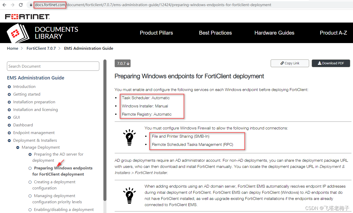This screenshot has width=353, height=213.
Task: Click the EMS Administration Guide sidebar heading
Action: click(x=36, y=78)
